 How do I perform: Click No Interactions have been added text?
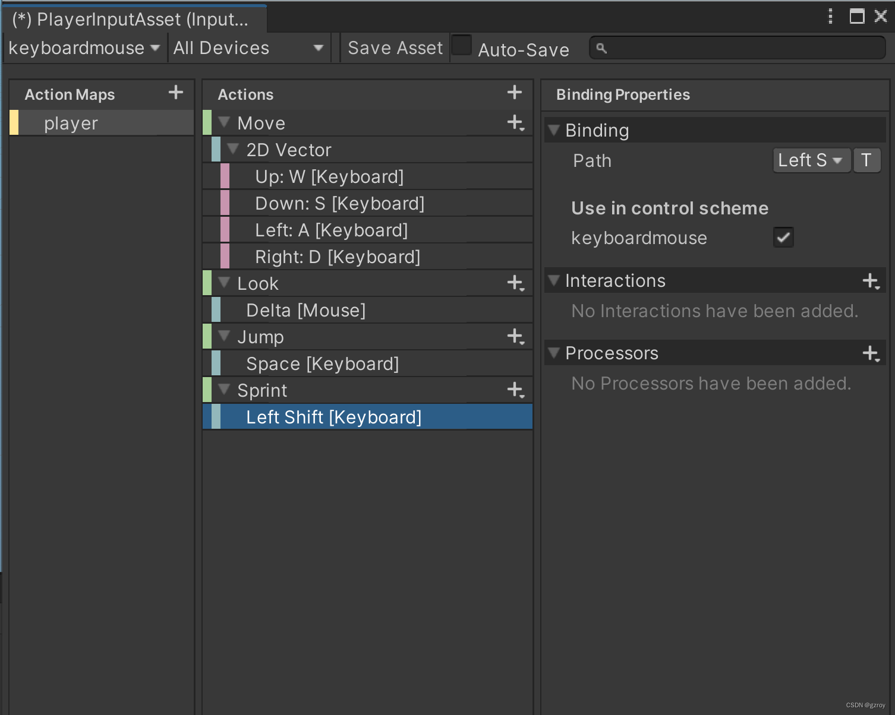coord(715,311)
